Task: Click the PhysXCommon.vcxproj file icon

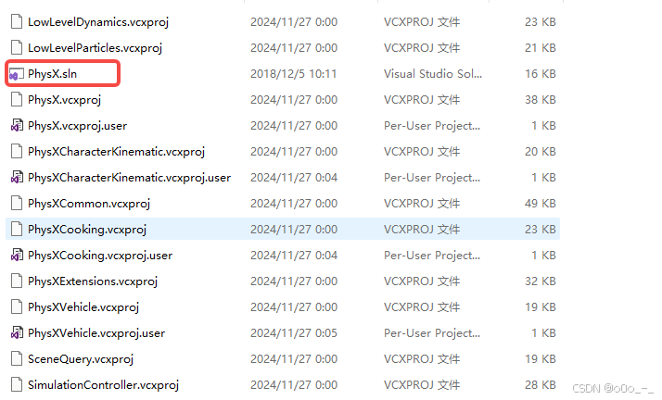Action: click(x=17, y=203)
